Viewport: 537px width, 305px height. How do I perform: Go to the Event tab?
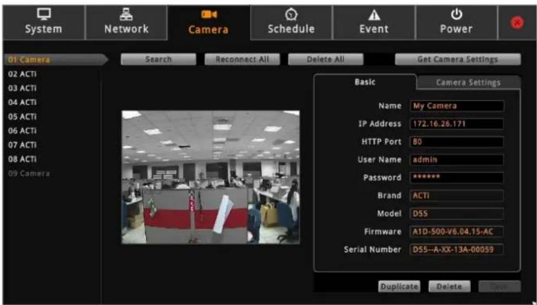374,22
